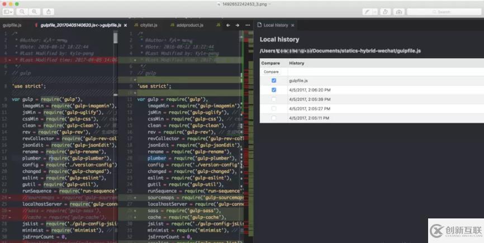Go to next change with right arrow
The height and width of the screenshot is (243, 484).
(x=238, y=25)
